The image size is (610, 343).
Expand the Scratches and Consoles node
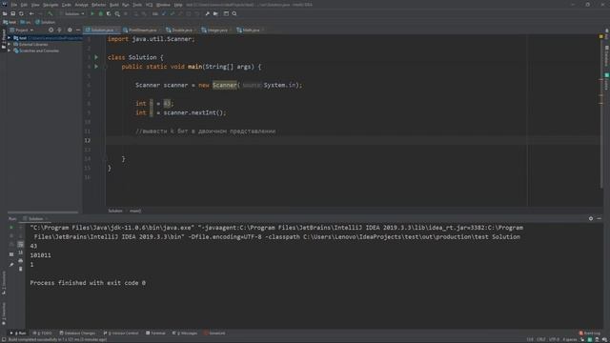10,50
